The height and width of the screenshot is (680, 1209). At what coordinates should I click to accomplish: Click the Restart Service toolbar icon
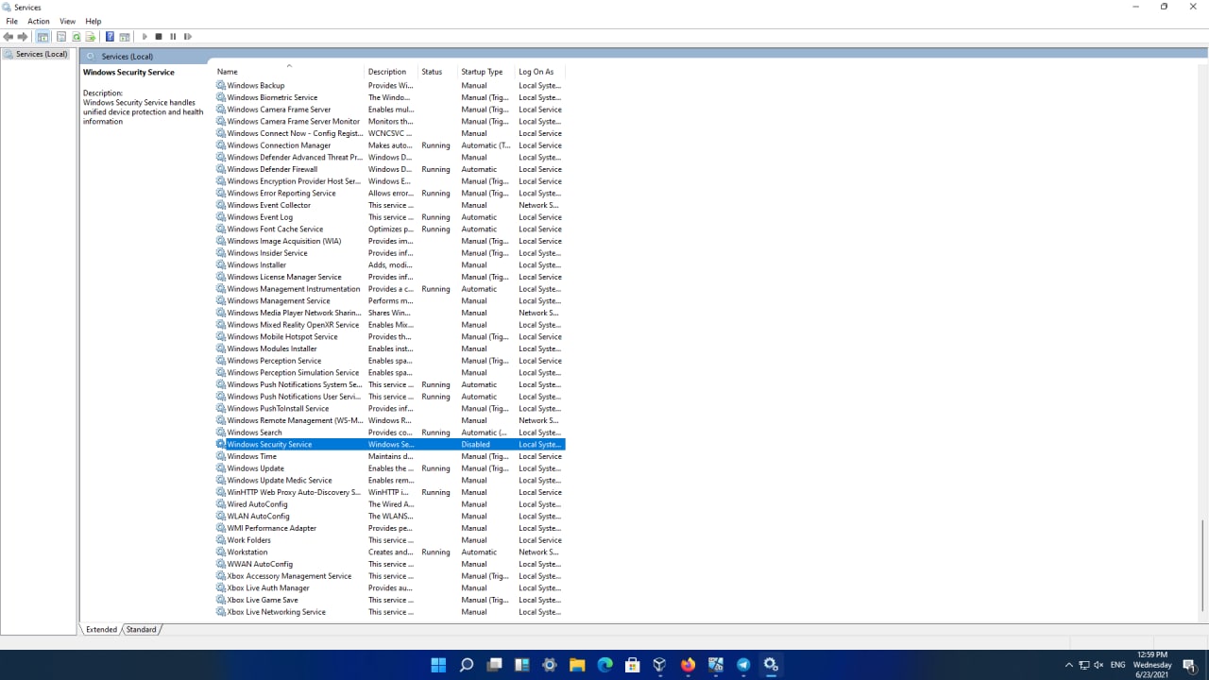pyautogui.click(x=188, y=37)
